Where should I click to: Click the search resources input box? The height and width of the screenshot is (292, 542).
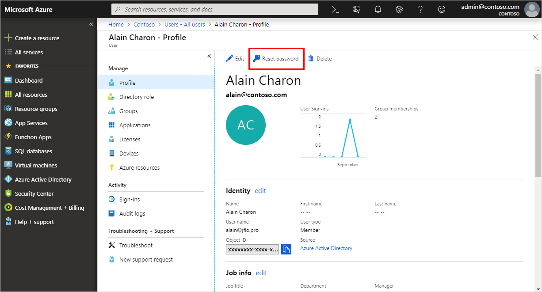(x=214, y=9)
